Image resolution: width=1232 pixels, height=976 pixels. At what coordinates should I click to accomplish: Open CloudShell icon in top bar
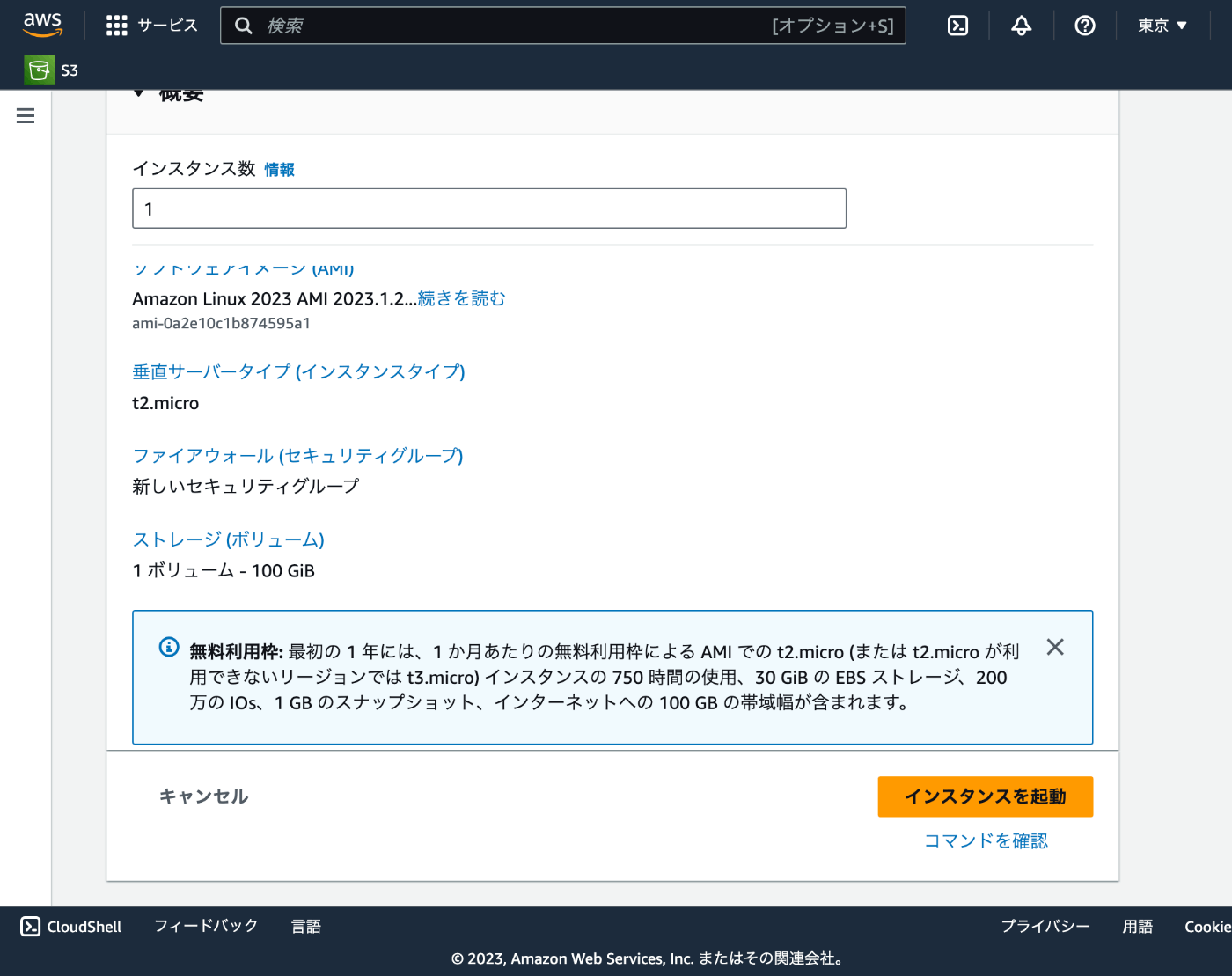[957, 26]
